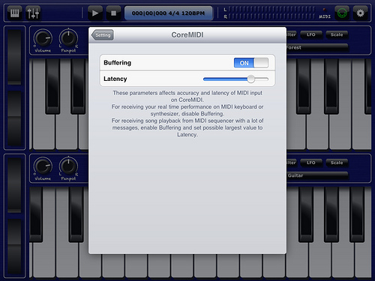Click the green MIDI connector icon

coord(342,13)
